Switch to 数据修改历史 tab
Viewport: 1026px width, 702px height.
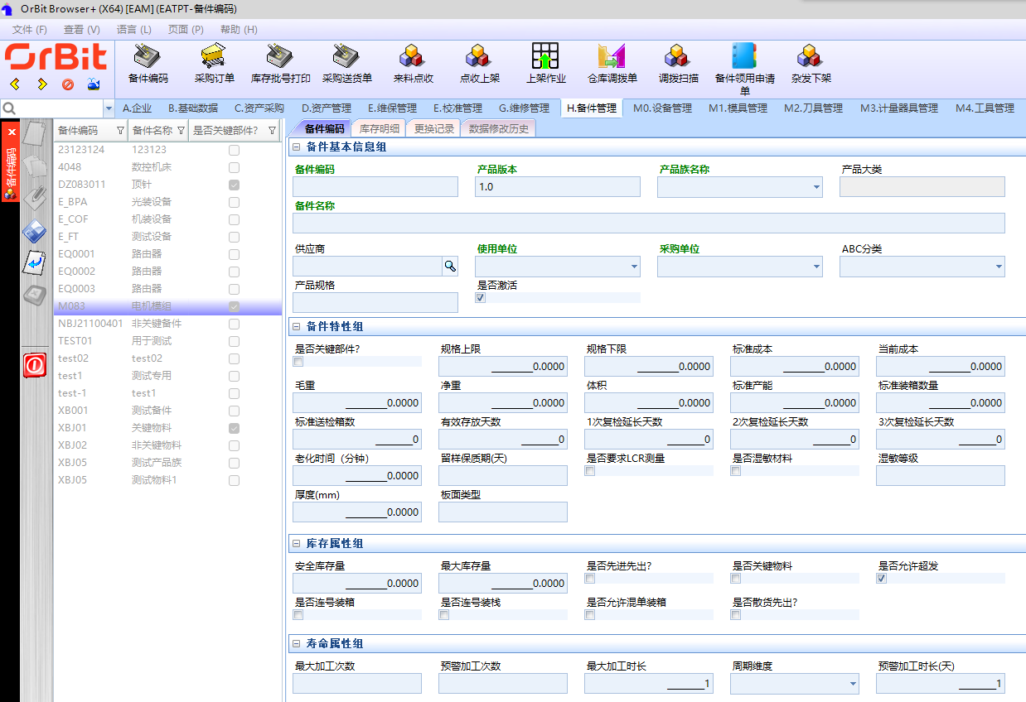pos(499,128)
